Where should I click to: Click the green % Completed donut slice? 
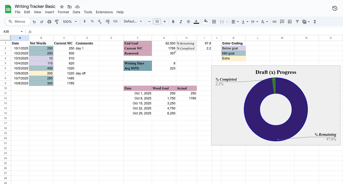[x=274, y=86]
